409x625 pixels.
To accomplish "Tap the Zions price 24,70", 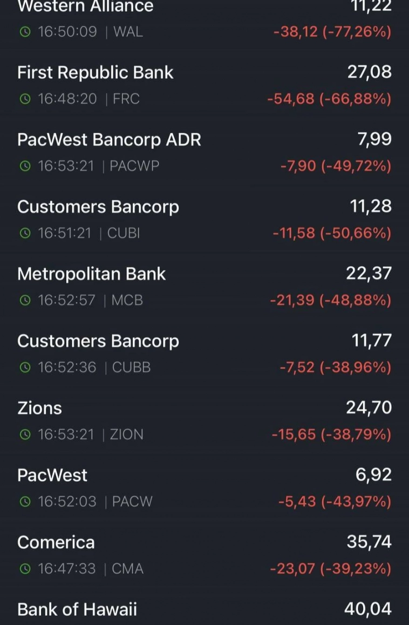I will (369, 408).
